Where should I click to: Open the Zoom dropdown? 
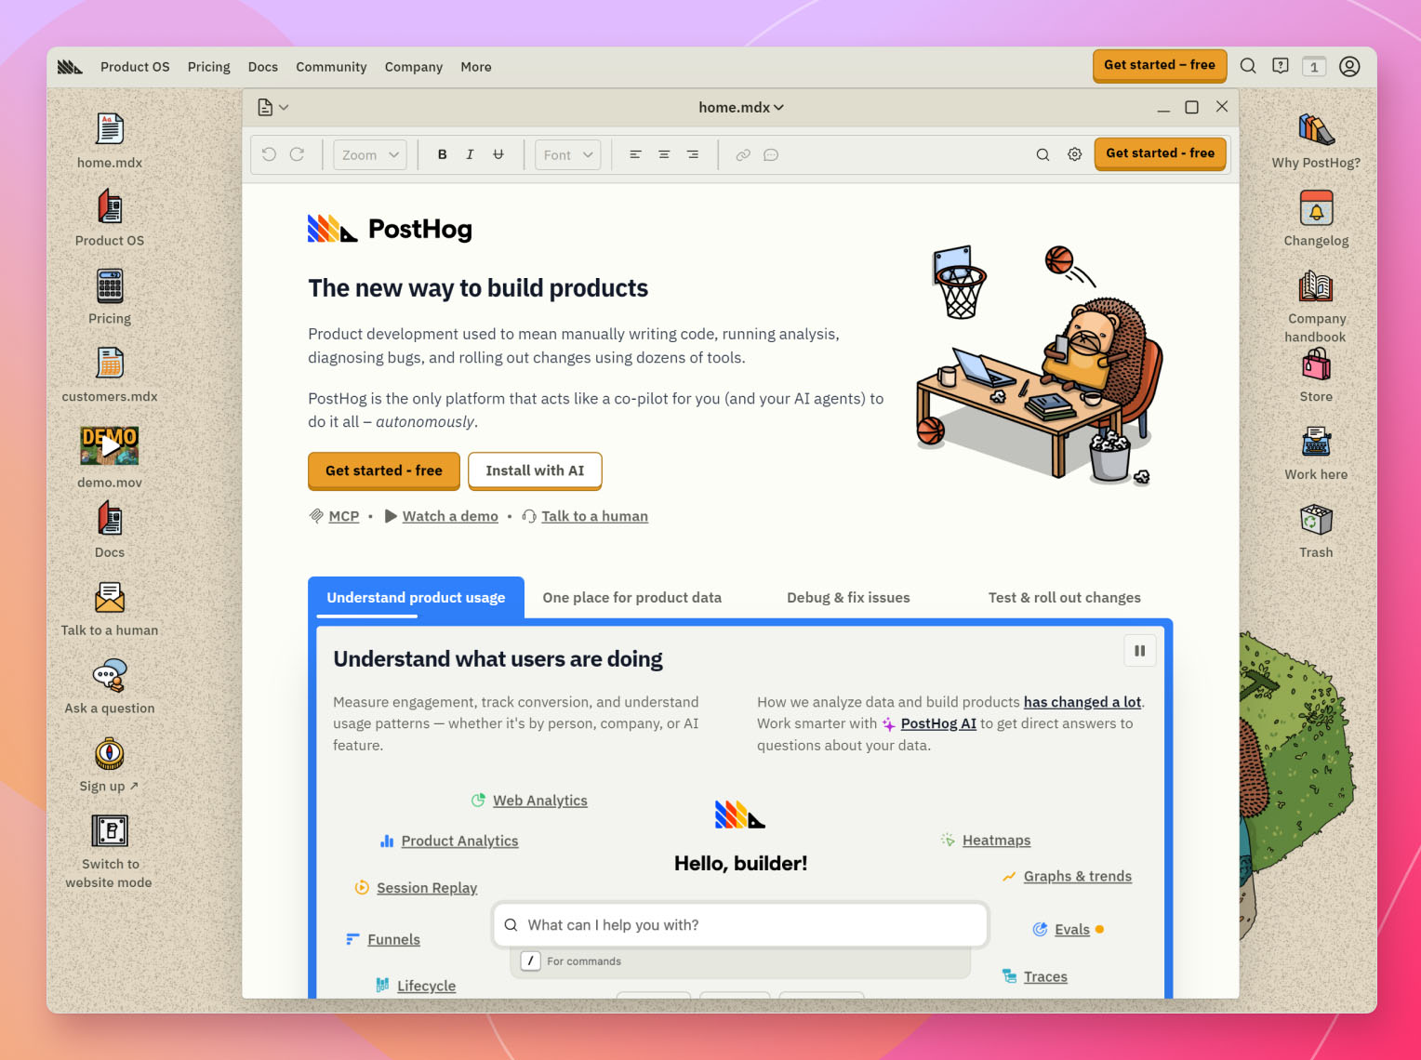pos(370,154)
